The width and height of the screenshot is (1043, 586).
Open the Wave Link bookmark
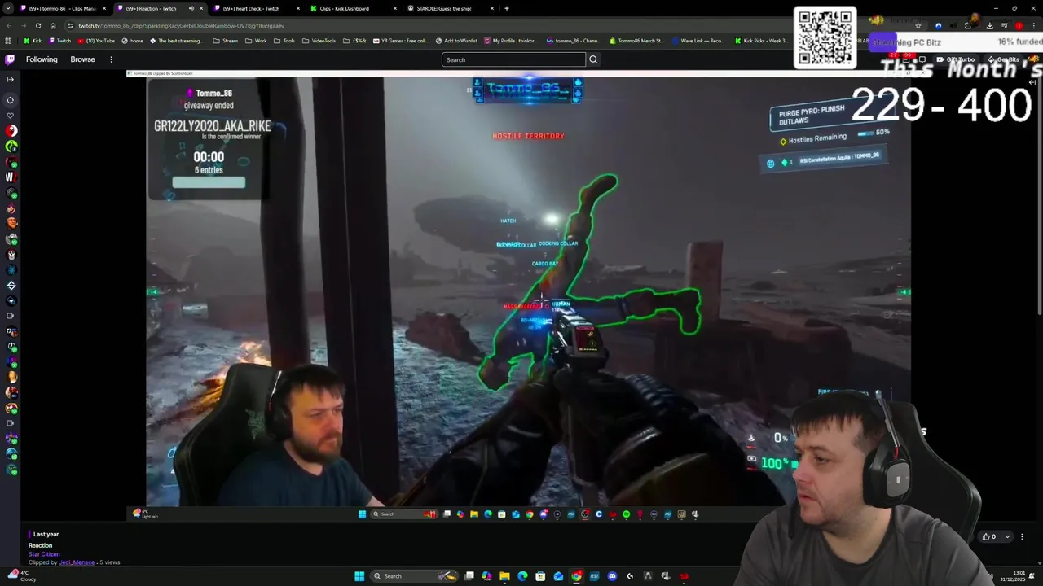tap(698, 41)
